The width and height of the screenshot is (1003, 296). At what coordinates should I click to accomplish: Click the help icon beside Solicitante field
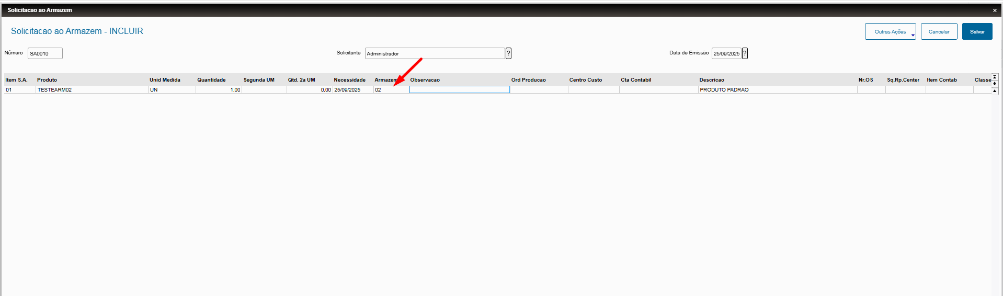pos(508,53)
